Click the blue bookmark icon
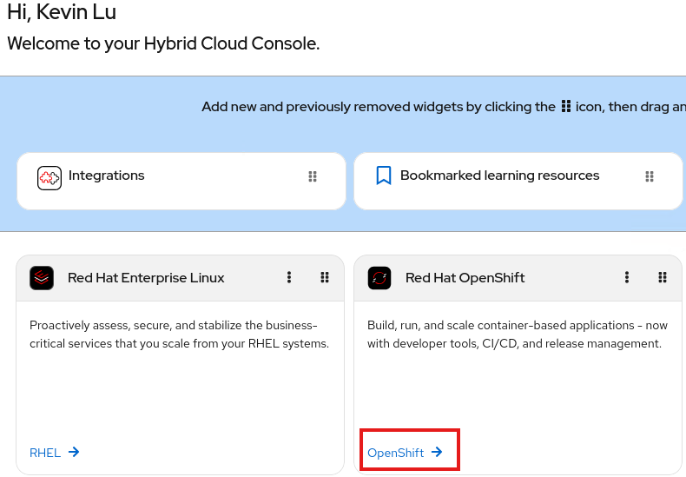This screenshot has width=686, height=477. coord(384,176)
